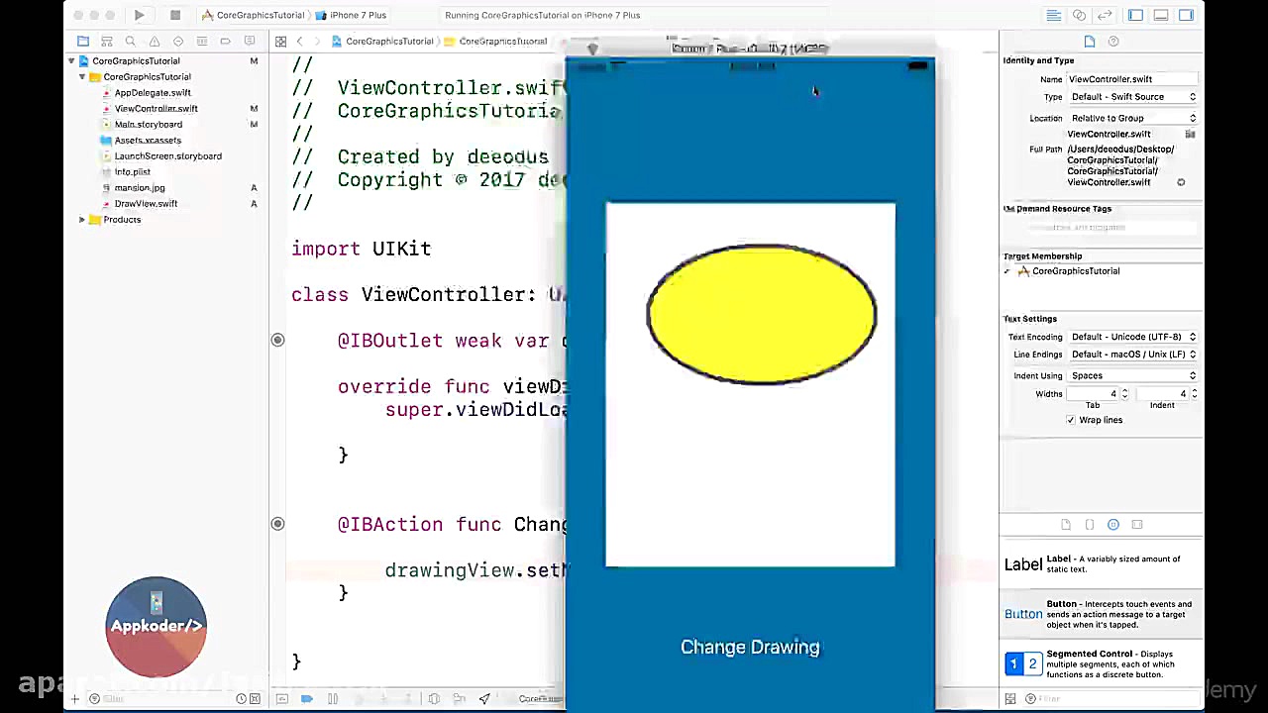This screenshot has width=1268, height=713.
Task: Switch to the Standard editor
Action: pos(1054,15)
